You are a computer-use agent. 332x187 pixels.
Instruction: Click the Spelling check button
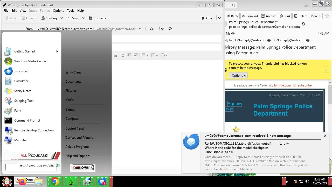click(x=49, y=18)
